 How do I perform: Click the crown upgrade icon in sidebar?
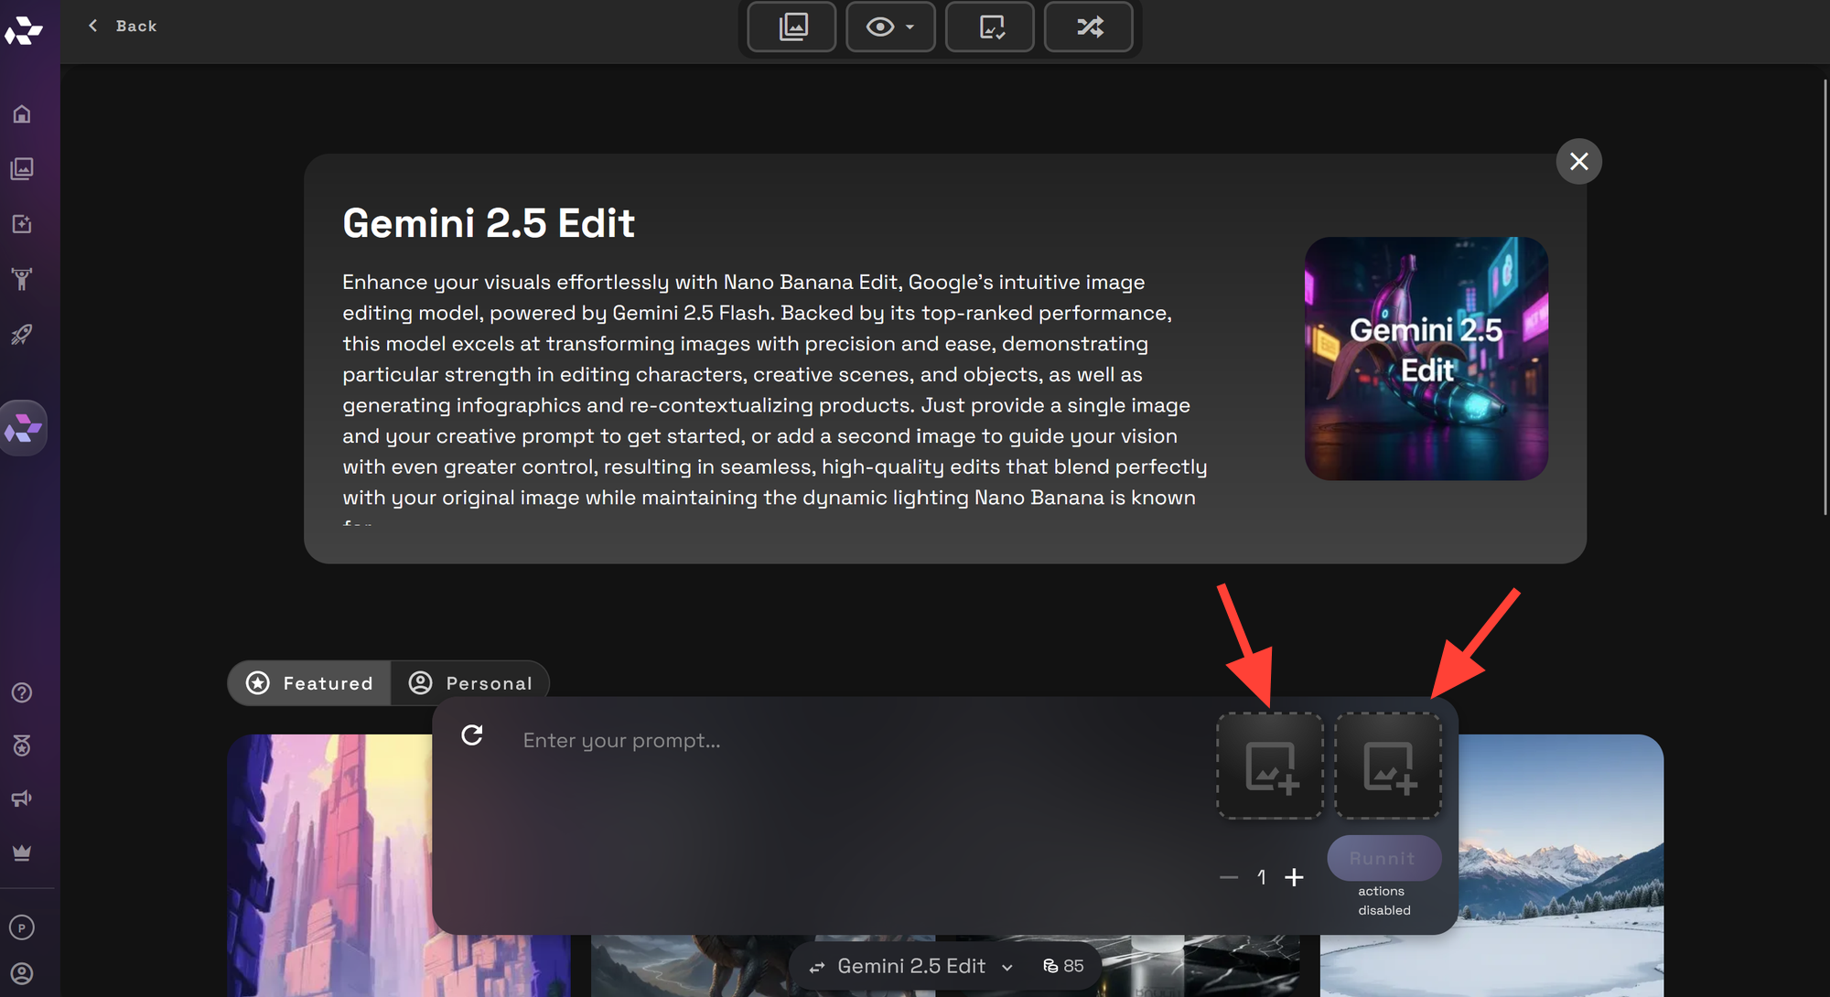(x=22, y=852)
